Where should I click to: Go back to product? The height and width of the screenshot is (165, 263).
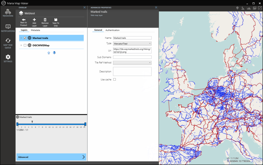tap(24, 22)
